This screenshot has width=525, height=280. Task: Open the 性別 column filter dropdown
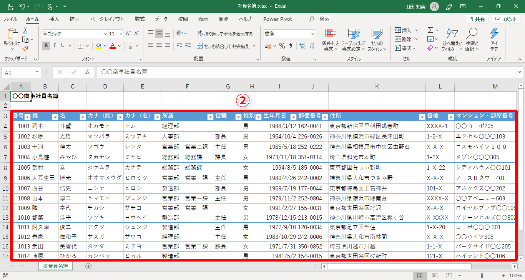pyautogui.click(x=258, y=117)
